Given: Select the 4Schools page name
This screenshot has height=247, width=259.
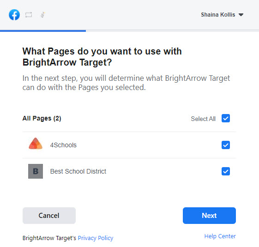Looking at the screenshot, I should [x=63, y=145].
